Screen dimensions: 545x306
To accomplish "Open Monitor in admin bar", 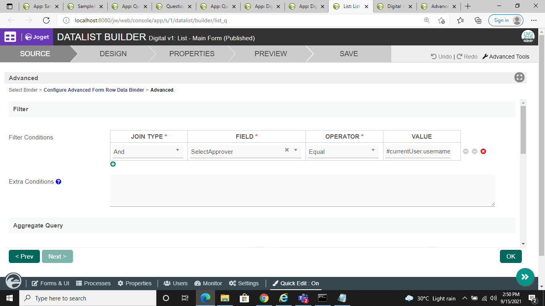I will (208, 283).
